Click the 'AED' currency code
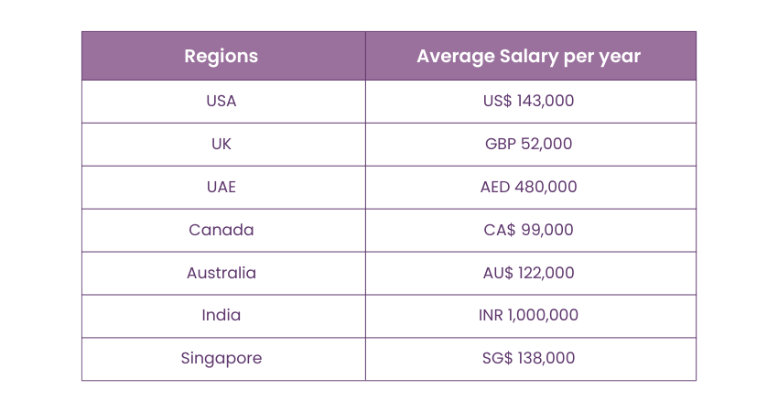The image size is (778, 412). 497,187
